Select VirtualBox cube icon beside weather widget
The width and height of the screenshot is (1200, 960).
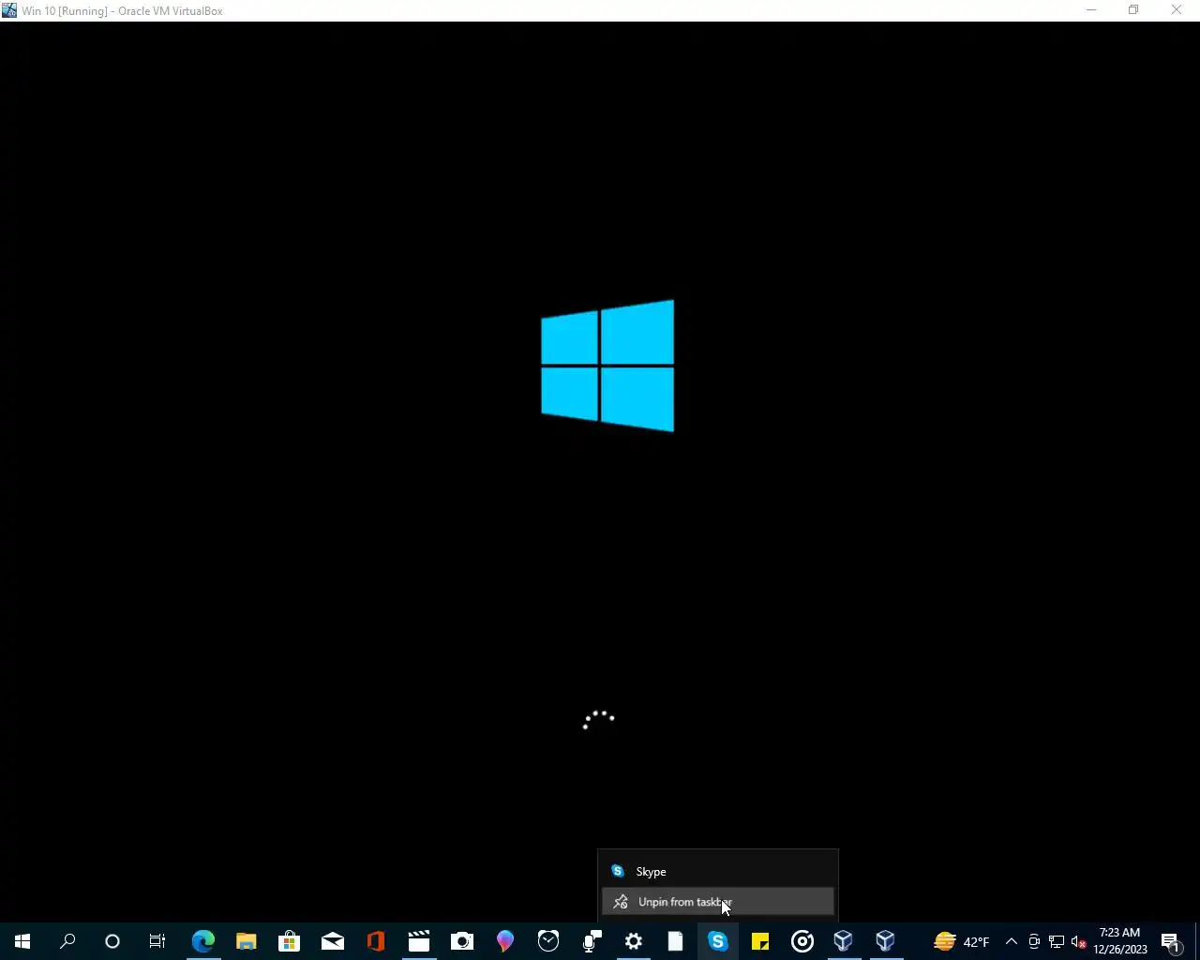pyautogui.click(x=885, y=941)
